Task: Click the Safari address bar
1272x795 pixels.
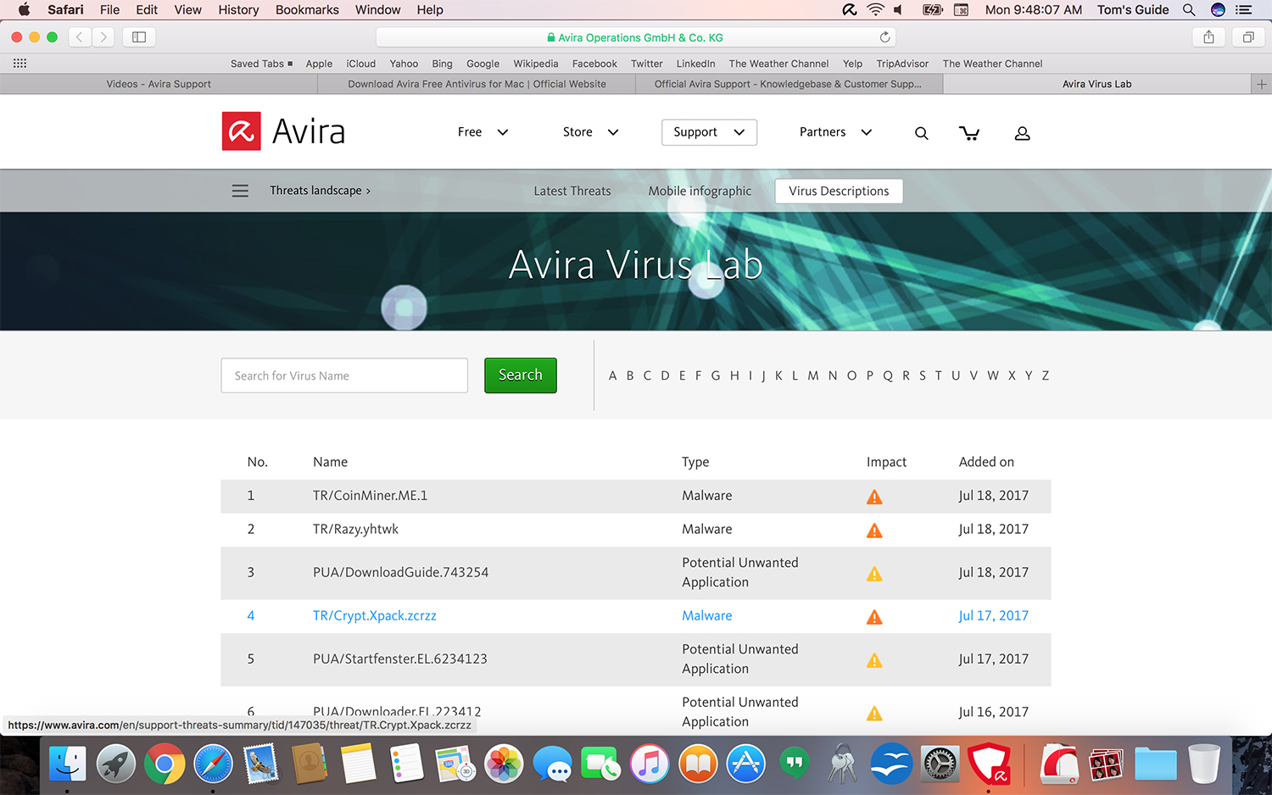Action: pos(636,37)
